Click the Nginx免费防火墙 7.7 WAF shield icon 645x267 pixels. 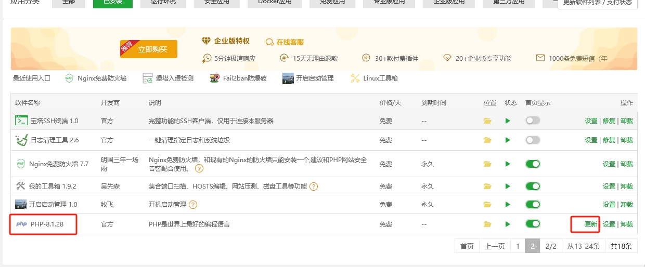point(21,164)
